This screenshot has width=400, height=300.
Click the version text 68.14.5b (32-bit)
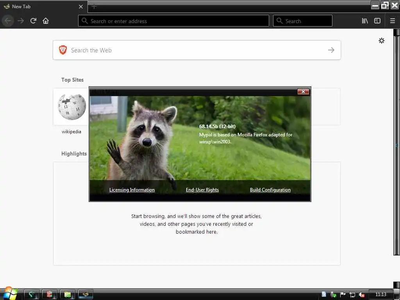coord(217,126)
